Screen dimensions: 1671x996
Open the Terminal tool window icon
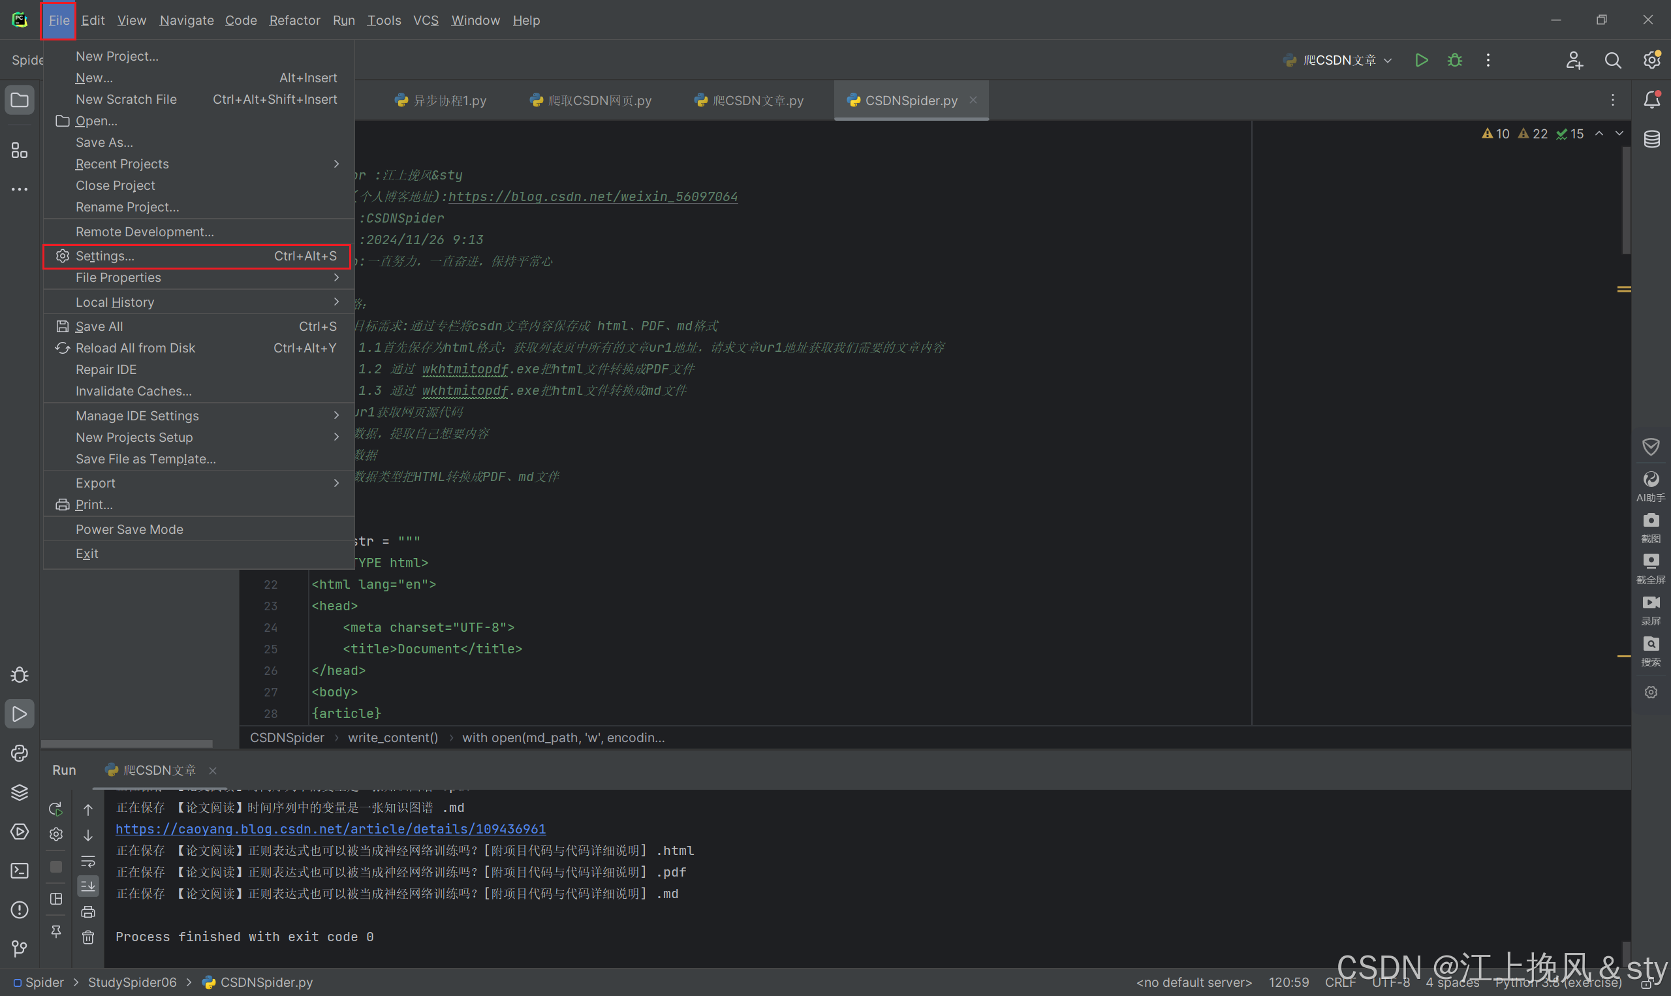coord(20,871)
